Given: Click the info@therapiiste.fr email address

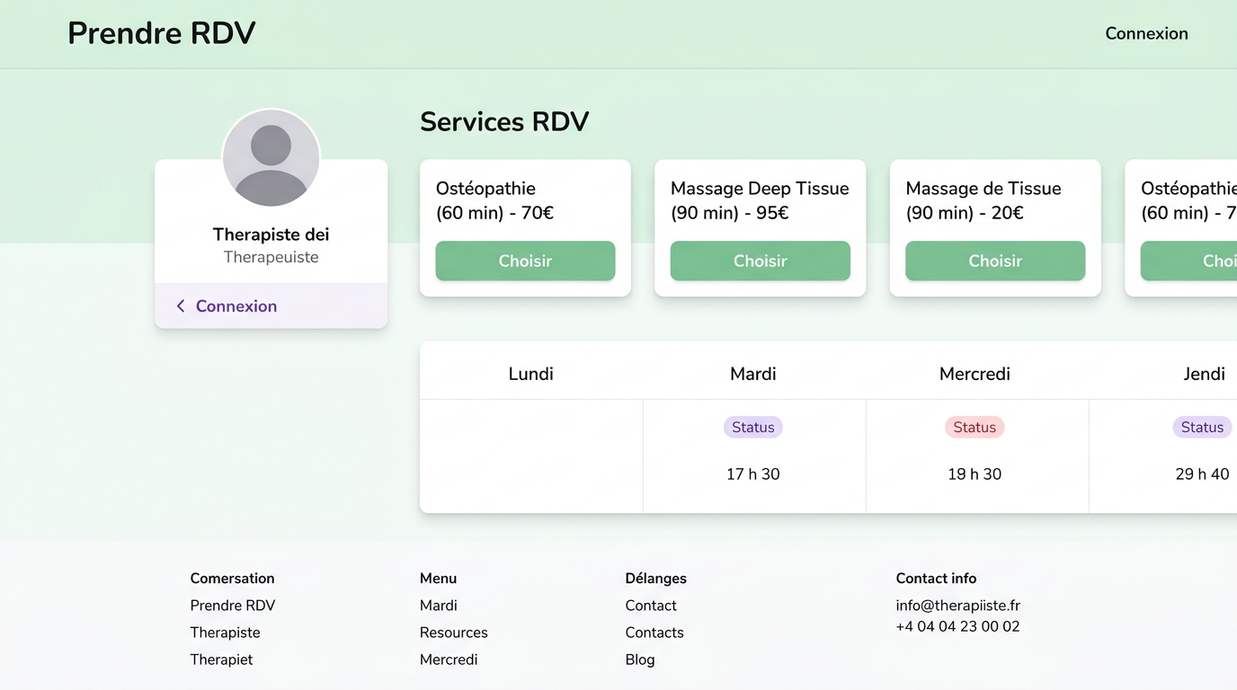Looking at the screenshot, I should pos(958,606).
